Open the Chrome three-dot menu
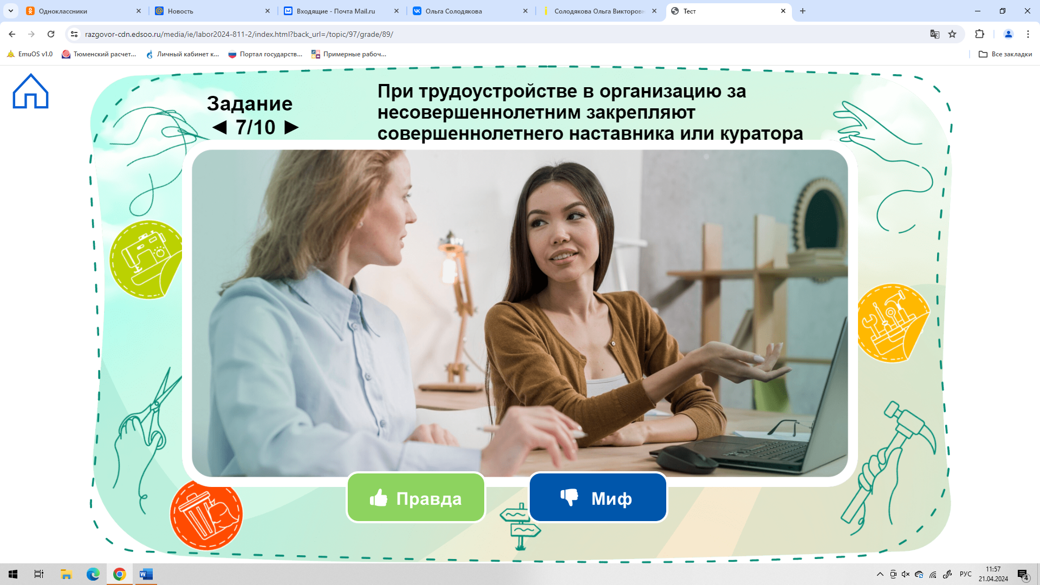 pyautogui.click(x=1028, y=34)
